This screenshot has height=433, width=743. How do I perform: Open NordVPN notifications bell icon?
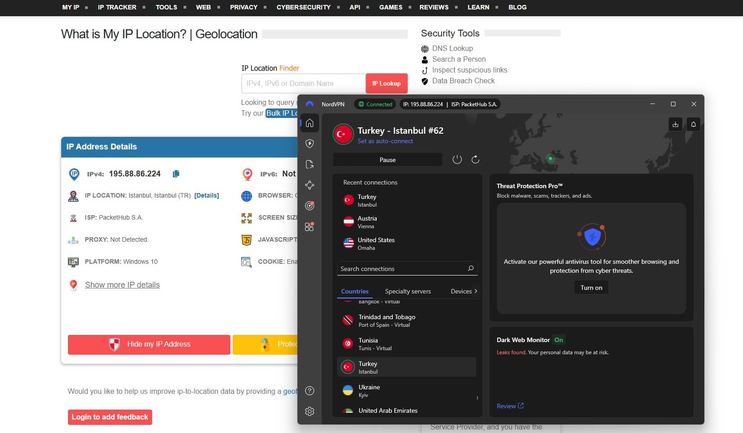pos(693,124)
